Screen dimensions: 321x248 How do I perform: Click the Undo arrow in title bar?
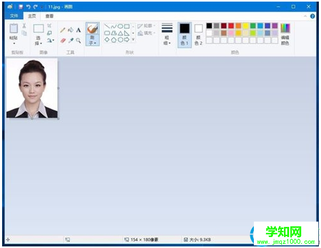tap(28, 7)
